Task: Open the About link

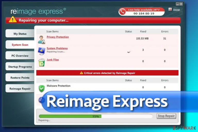Action: coord(176,9)
